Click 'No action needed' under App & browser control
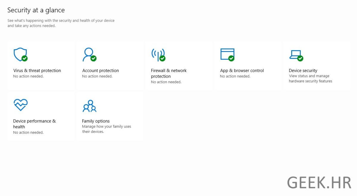Viewport: 357px width, 196px height. click(x=235, y=76)
